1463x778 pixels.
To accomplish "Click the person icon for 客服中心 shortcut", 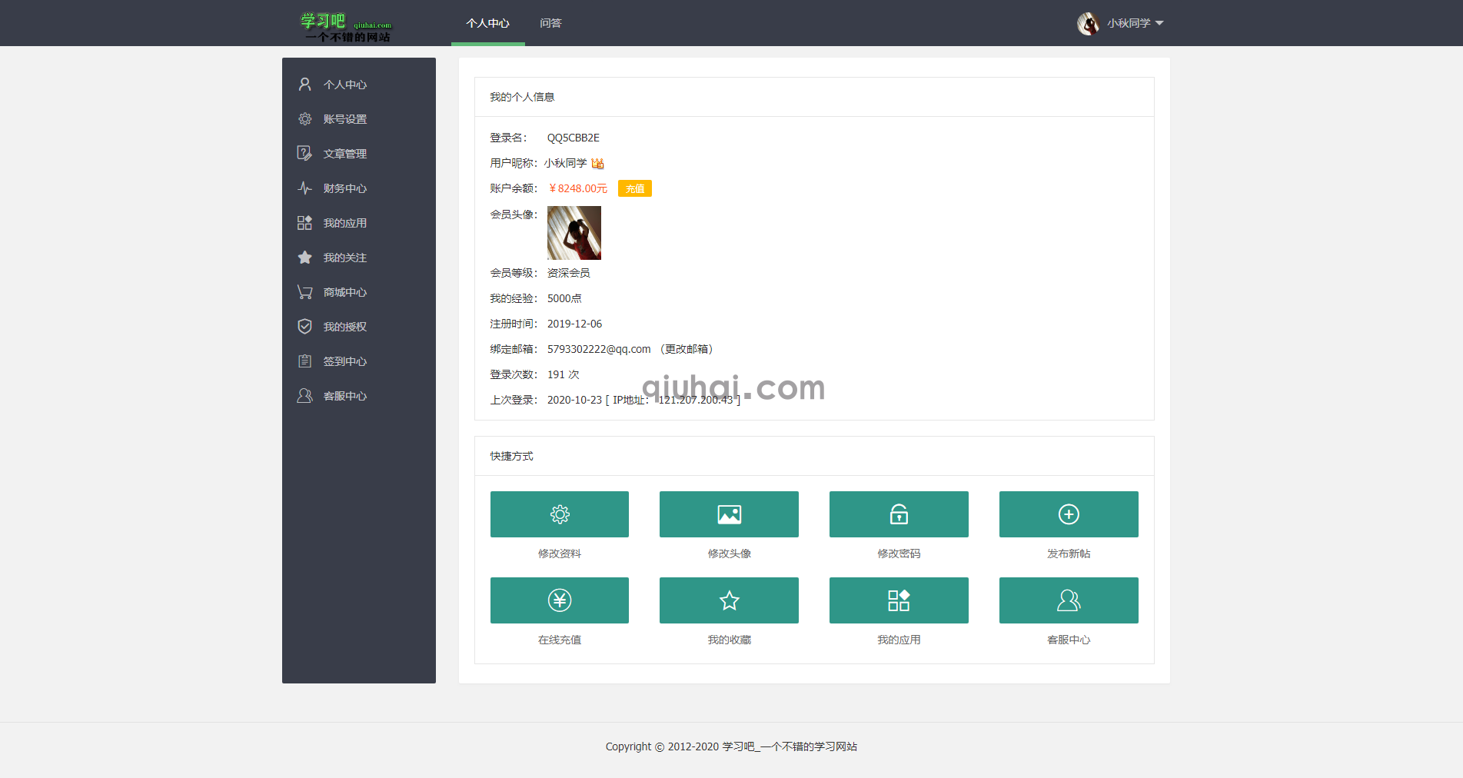I will (x=1069, y=600).
